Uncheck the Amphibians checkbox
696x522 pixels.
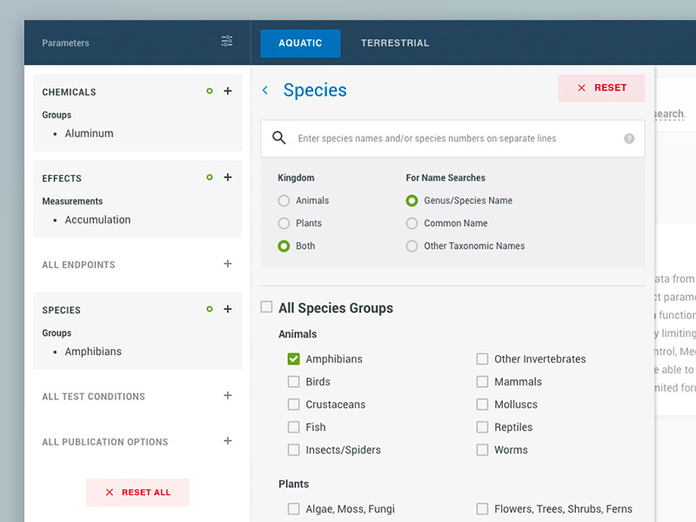293,358
